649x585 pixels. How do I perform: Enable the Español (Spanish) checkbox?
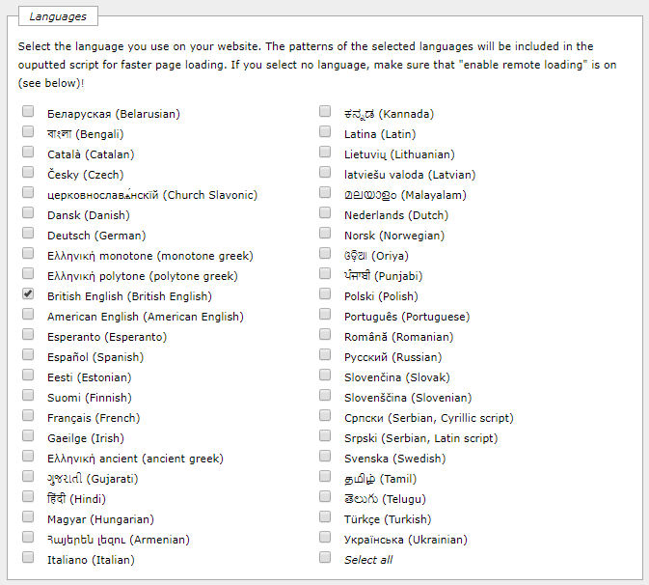(x=28, y=354)
